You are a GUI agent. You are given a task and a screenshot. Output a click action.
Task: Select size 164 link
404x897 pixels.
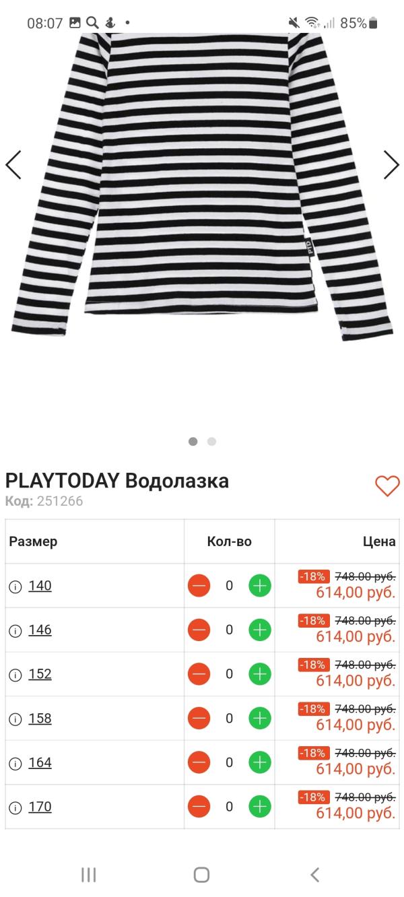tap(40, 763)
